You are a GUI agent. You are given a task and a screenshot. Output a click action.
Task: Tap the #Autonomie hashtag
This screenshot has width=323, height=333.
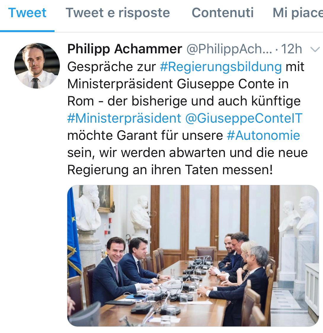(x=263, y=135)
